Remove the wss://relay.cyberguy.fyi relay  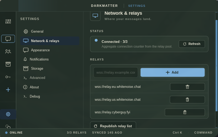click(x=185, y=112)
